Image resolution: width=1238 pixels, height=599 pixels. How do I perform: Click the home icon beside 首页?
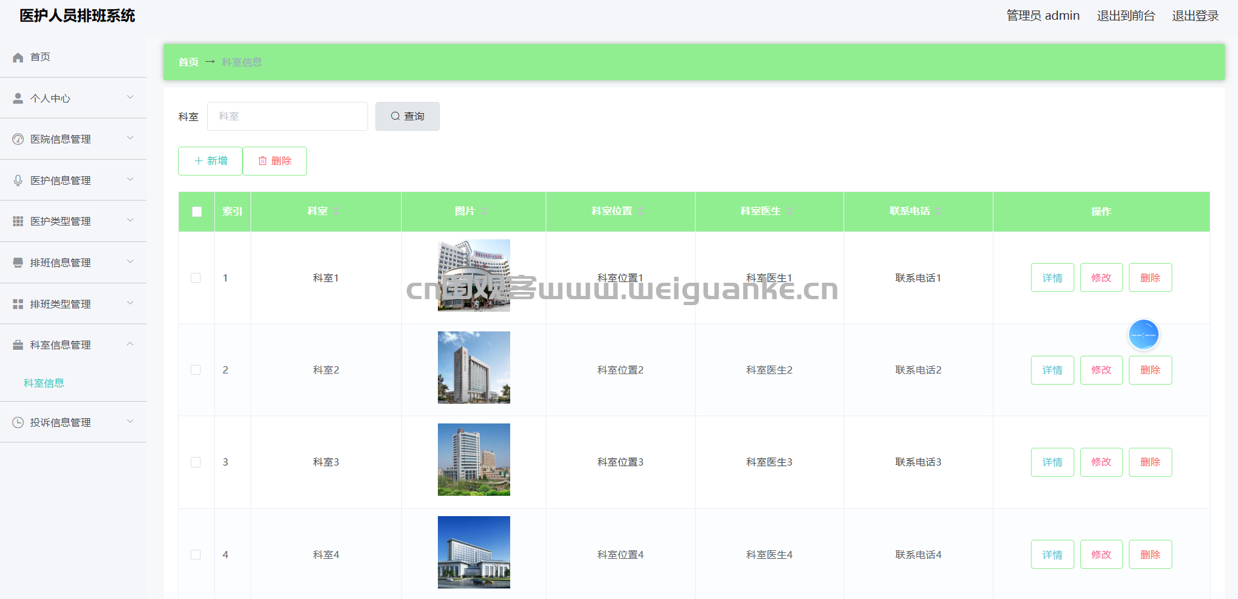pyautogui.click(x=18, y=57)
